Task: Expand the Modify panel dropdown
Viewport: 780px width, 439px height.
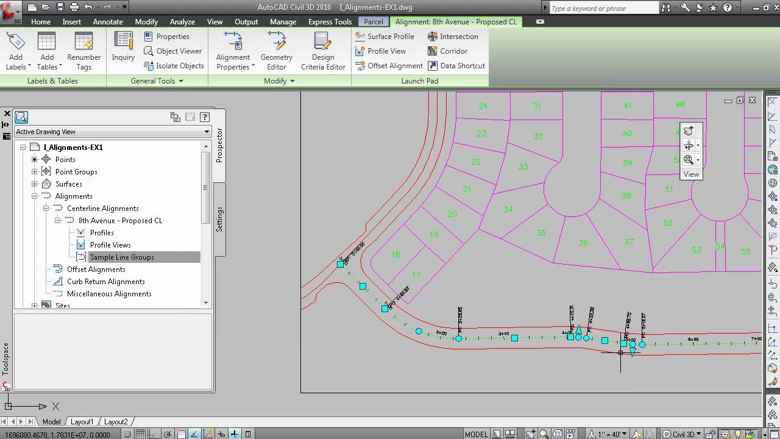Action: click(x=280, y=80)
